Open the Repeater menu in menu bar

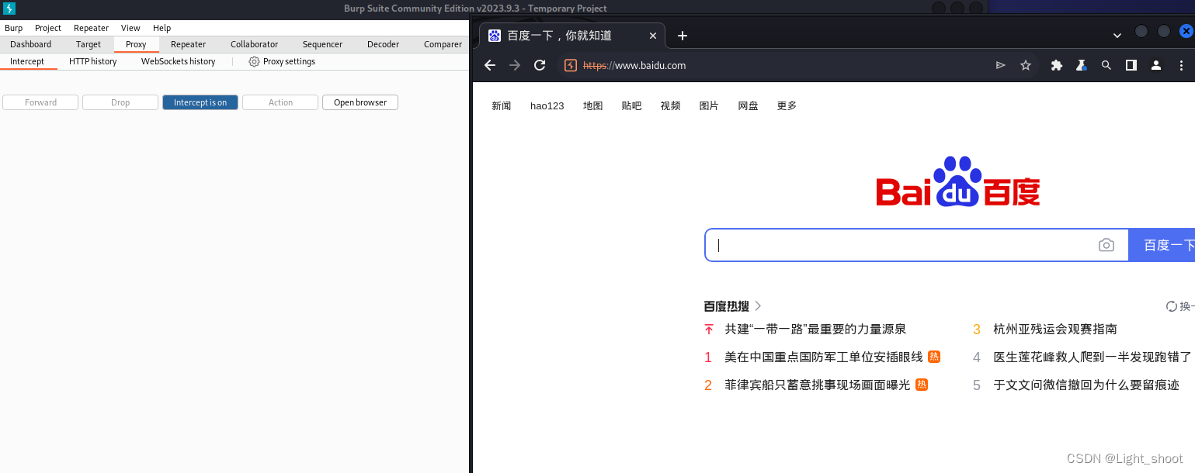[x=91, y=28]
